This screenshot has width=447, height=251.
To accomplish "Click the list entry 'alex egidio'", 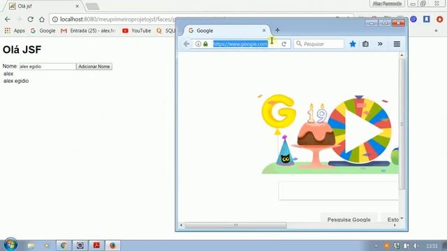I will 16,81.
